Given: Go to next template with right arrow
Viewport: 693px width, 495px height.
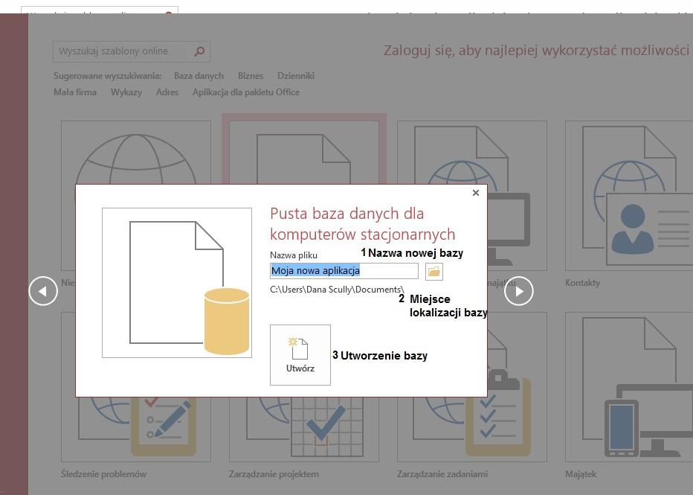Looking at the screenshot, I should pos(519,290).
